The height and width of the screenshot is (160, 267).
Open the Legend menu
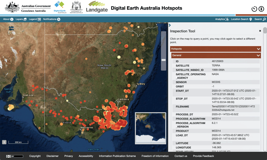(35, 19)
